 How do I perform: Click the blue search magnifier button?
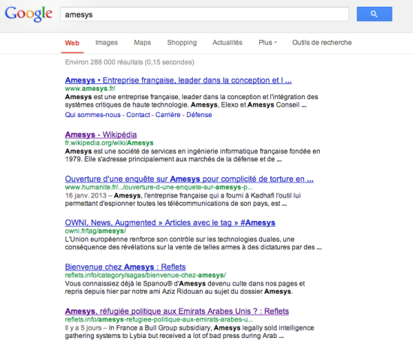374,14
